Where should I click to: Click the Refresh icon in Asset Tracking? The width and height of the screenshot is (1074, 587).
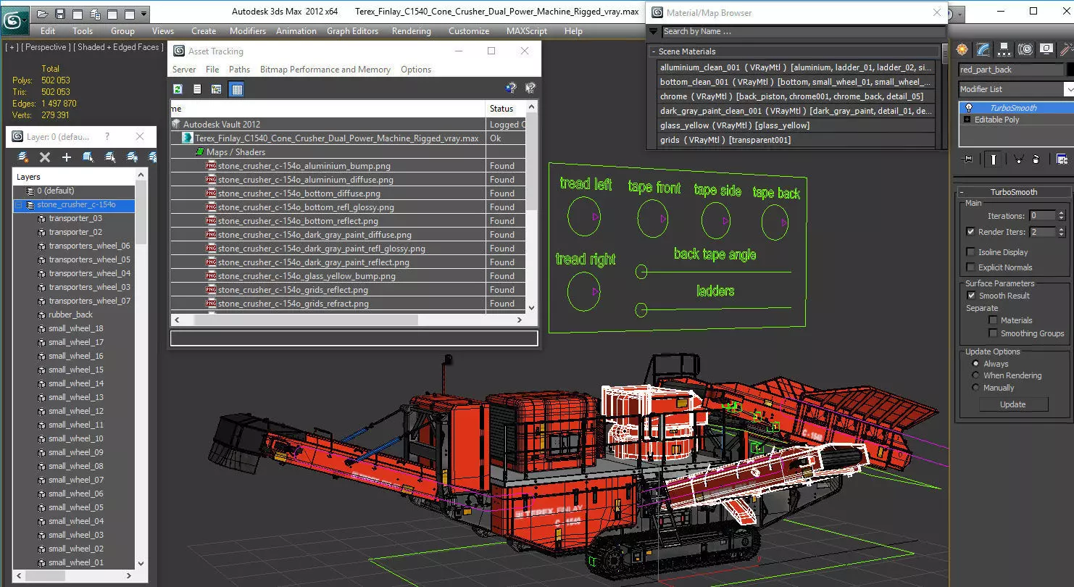point(178,89)
